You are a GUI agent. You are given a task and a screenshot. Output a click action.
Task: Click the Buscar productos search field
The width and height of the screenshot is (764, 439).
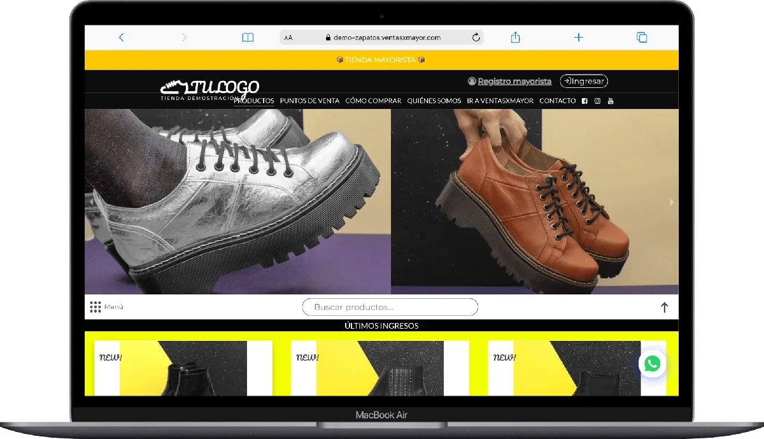click(390, 306)
